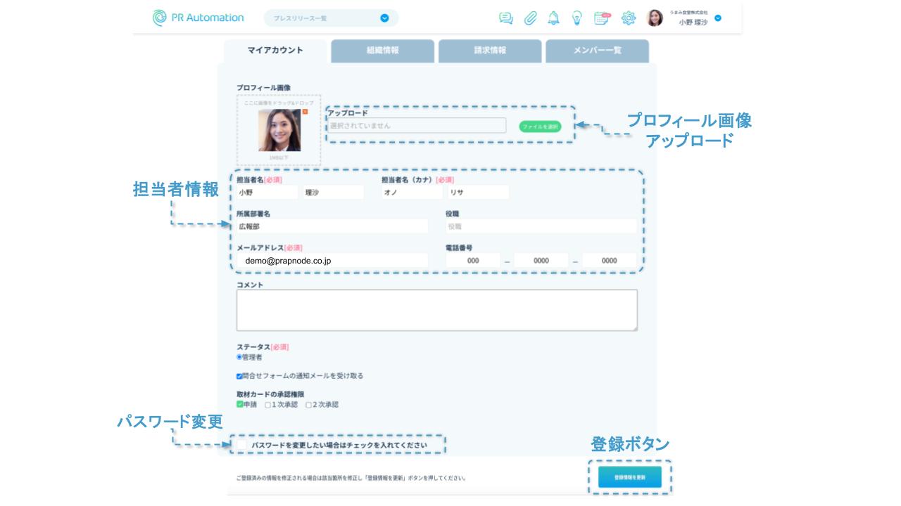Screen dimensions: 901x506
Task: Check the 1次承認 approval checkbox
Action: [267, 405]
